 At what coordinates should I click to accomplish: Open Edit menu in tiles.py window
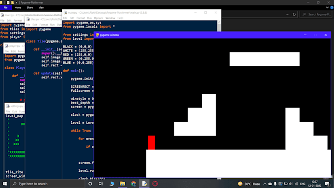pyautogui.click(x=35, y=25)
